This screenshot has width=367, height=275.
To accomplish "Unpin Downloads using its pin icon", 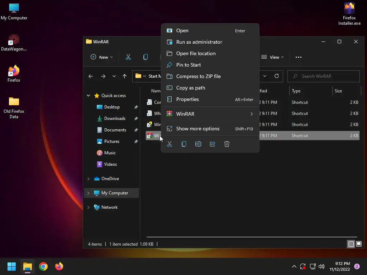I will (136, 119).
